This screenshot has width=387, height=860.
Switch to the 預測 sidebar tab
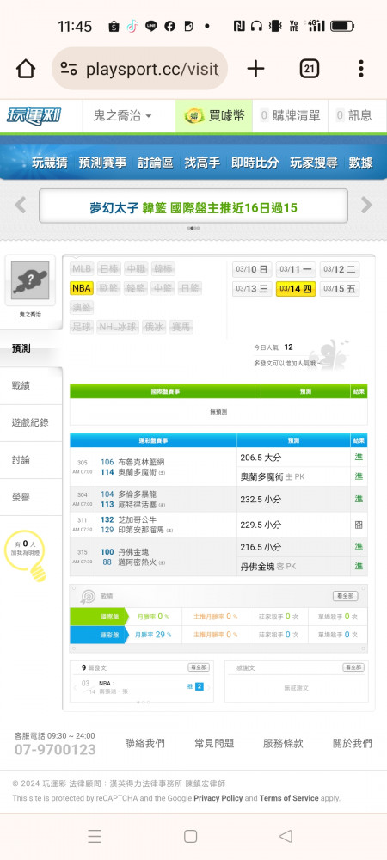(x=31, y=349)
